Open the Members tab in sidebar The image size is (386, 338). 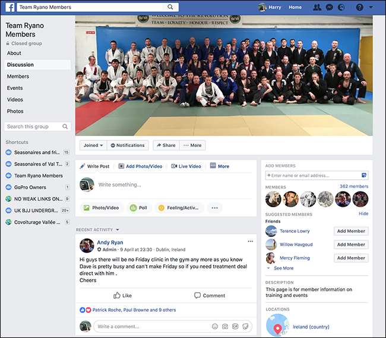pyautogui.click(x=18, y=77)
